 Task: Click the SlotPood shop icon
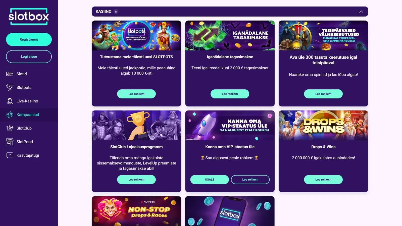coord(10,142)
